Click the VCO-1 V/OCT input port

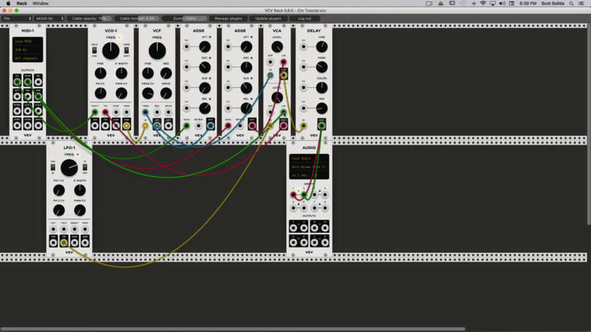tap(94, 112)
